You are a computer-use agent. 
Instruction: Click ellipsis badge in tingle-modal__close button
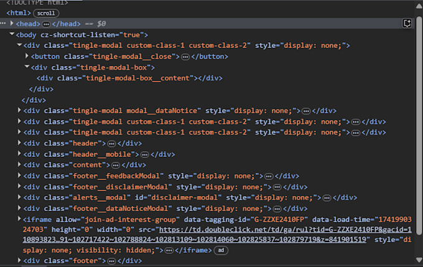(x=185, y=57)
